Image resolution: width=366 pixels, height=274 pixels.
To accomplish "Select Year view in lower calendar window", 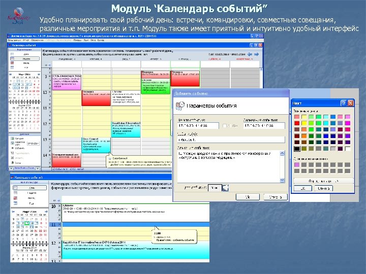I will pos(29,203).
